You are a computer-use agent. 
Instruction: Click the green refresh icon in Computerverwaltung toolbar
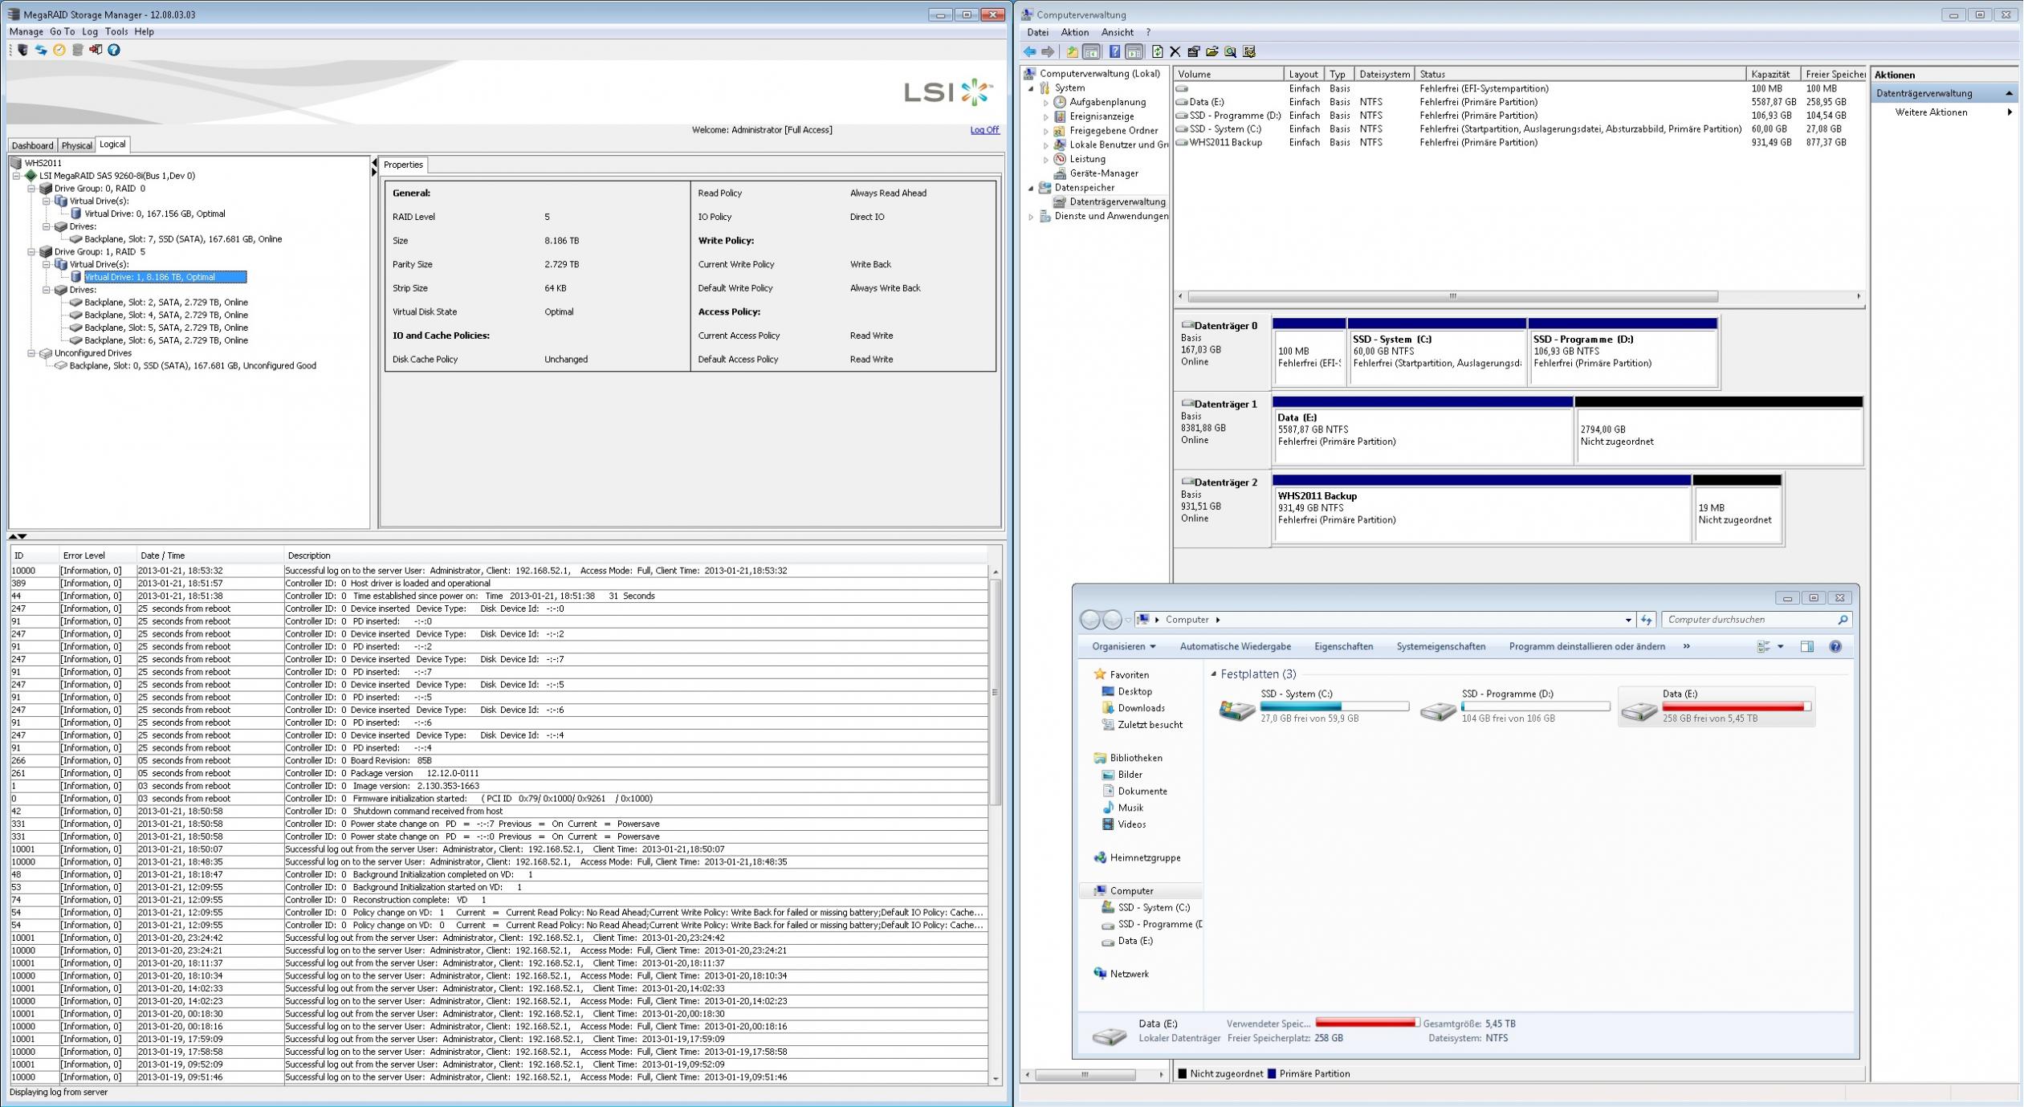[x=1157, y=52]
